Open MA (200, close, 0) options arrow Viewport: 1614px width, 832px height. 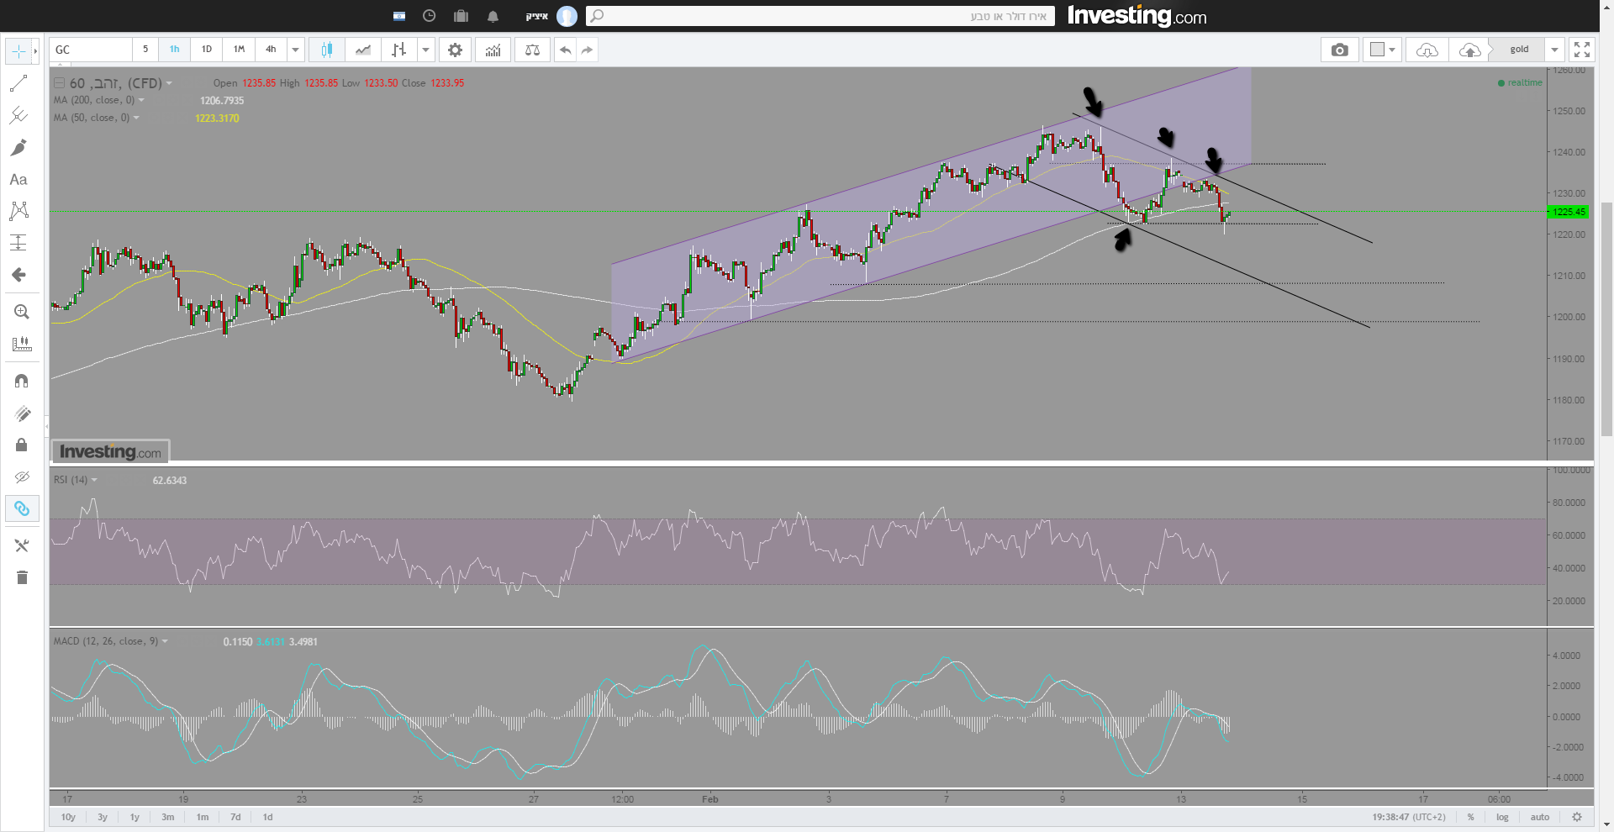pos(141,100)
